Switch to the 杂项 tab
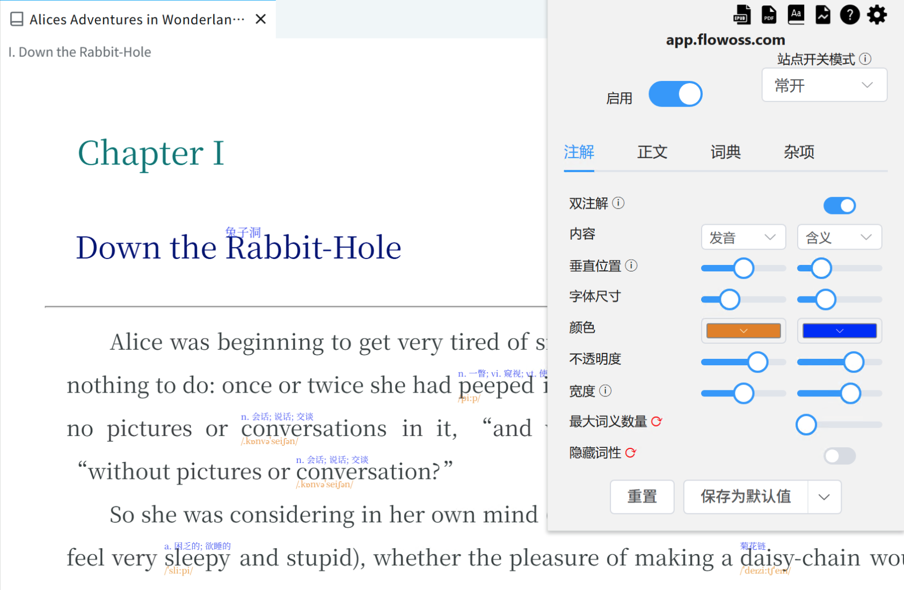Viewport: 904px width, 590px height. 799,152
